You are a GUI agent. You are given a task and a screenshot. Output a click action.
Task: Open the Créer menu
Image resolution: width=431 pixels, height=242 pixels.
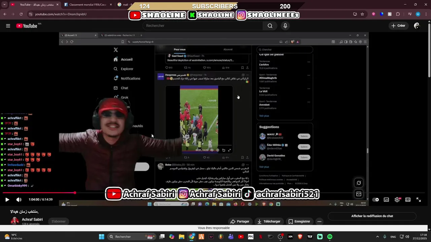click(x=398, y=26)
